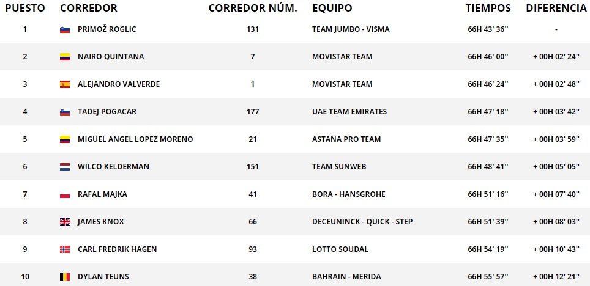Select the EQUIPO column header
The width and height of the screenshot is (590, 286).
332,8
